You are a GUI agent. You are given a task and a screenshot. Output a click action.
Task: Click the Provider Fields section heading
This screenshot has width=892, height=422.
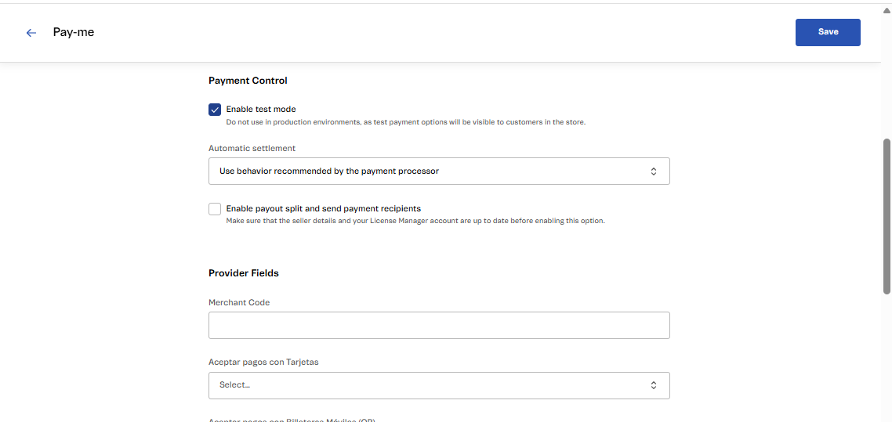[244, 273]
